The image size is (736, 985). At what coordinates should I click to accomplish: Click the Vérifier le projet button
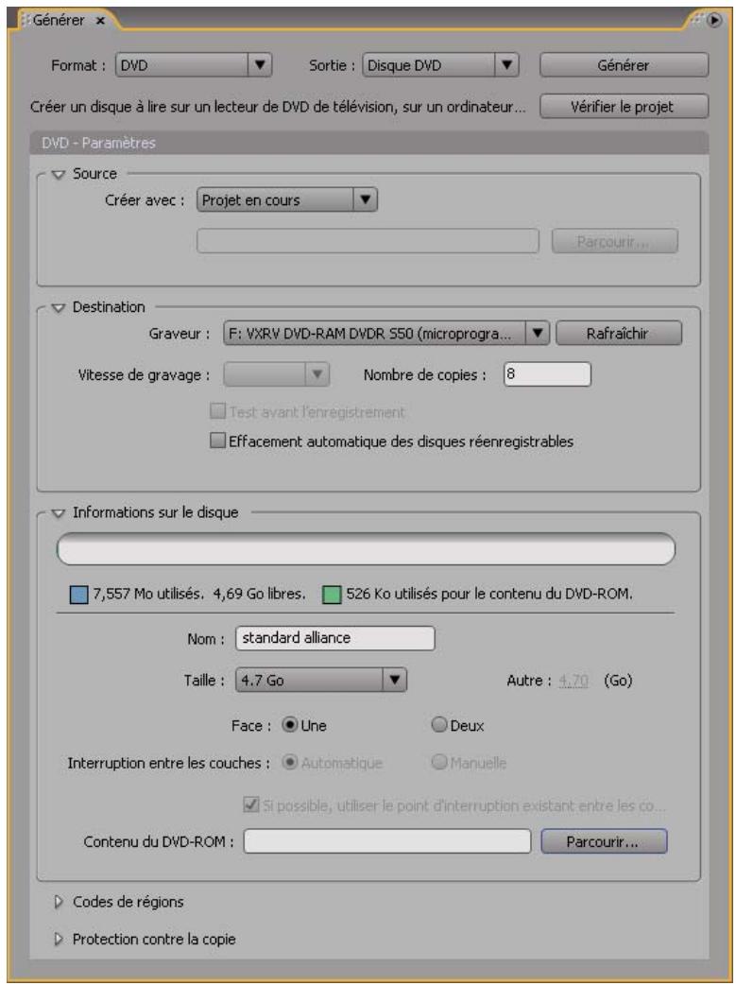pyautogui.click(x=624, y=106)
